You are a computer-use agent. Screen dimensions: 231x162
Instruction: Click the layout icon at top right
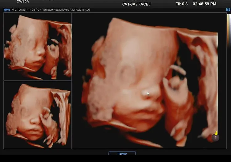point(228,10)
